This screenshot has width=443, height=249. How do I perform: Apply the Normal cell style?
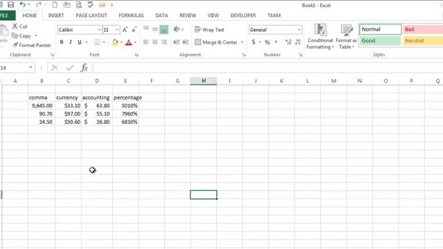coord(380,29)
